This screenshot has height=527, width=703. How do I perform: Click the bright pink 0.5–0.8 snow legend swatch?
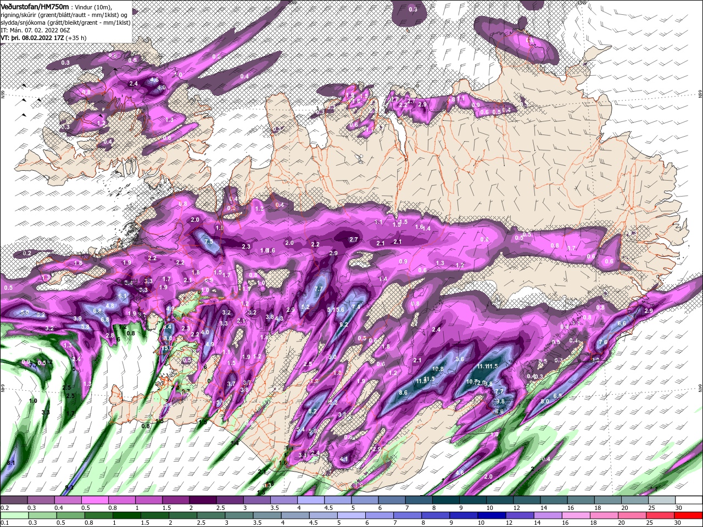click(94, 500)
